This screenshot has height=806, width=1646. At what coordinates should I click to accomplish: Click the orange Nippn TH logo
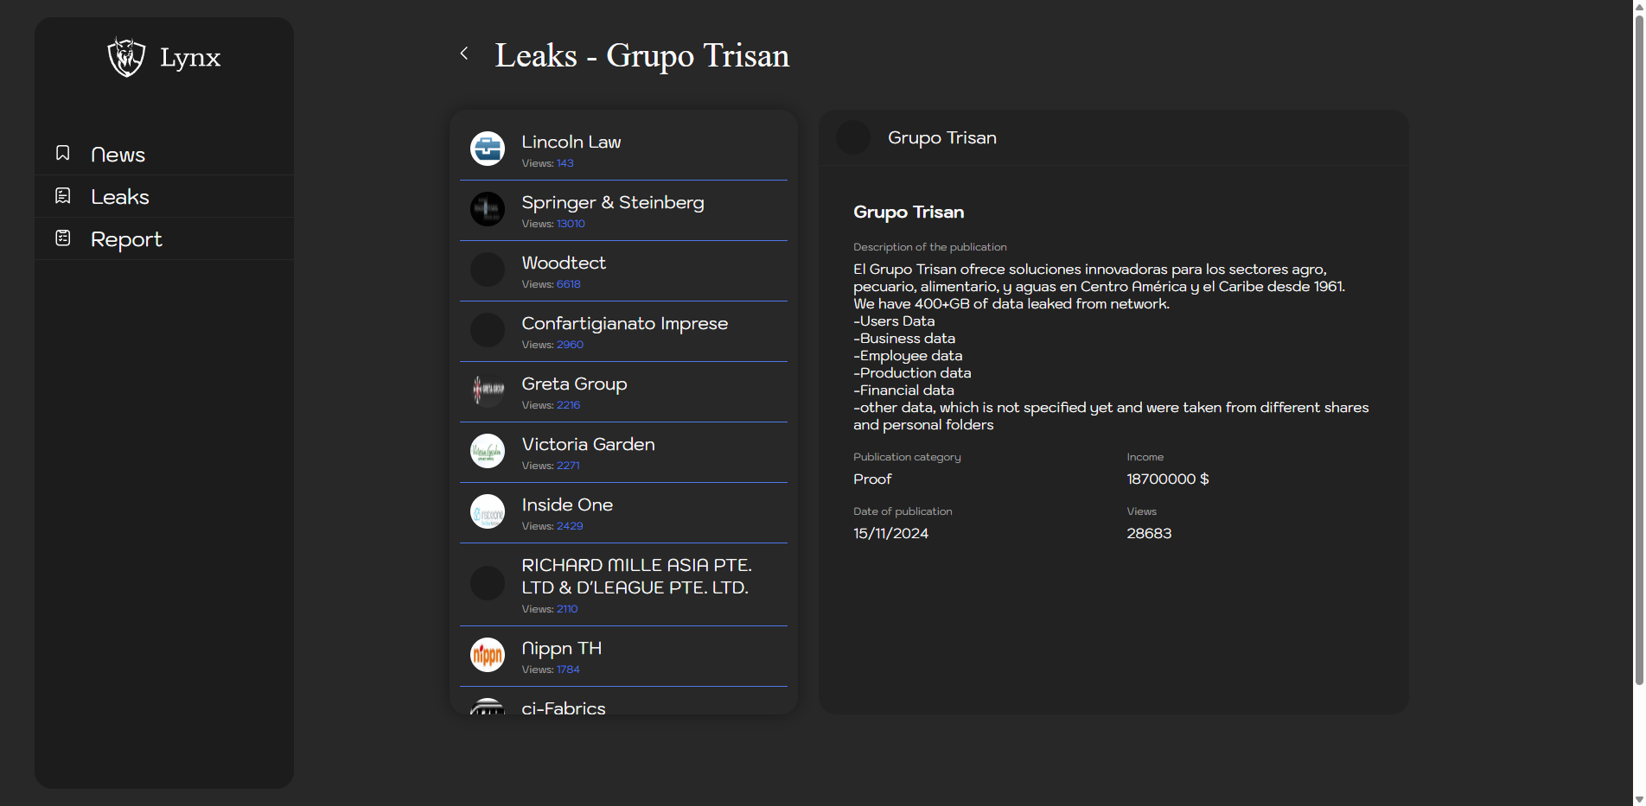coord(488,655)
